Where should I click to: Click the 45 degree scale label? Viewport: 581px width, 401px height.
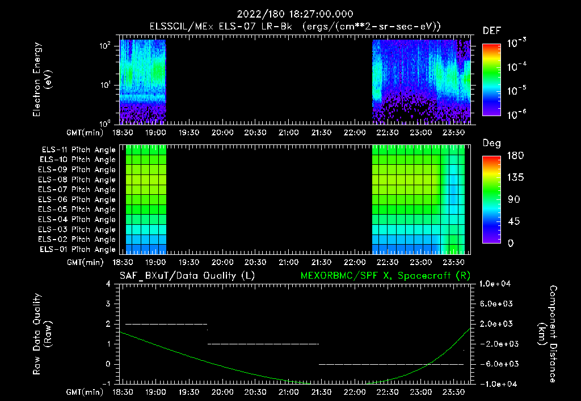pos(513,221)
